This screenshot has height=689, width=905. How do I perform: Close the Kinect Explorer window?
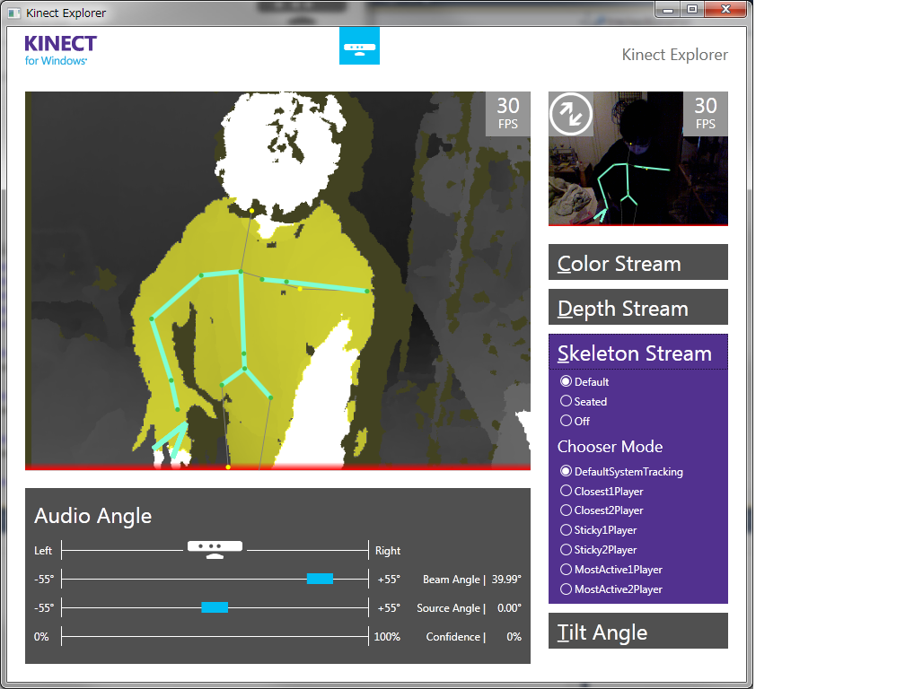tap(726, 9)
